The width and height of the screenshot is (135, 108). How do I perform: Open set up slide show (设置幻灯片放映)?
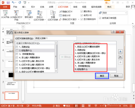click(53, 15)
